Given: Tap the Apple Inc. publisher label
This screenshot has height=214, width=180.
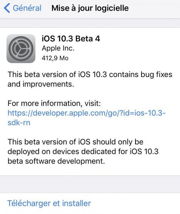Looking at the screenshot, I should tap(58, 48).
